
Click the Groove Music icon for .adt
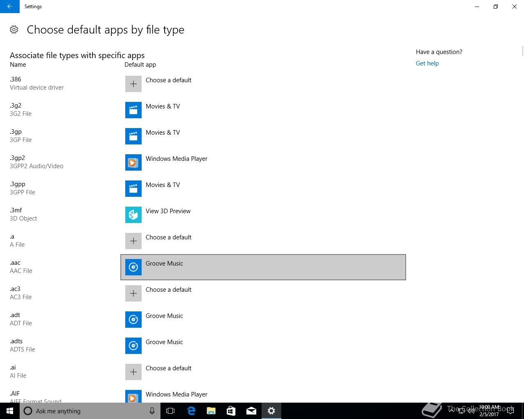pos(133,320)
